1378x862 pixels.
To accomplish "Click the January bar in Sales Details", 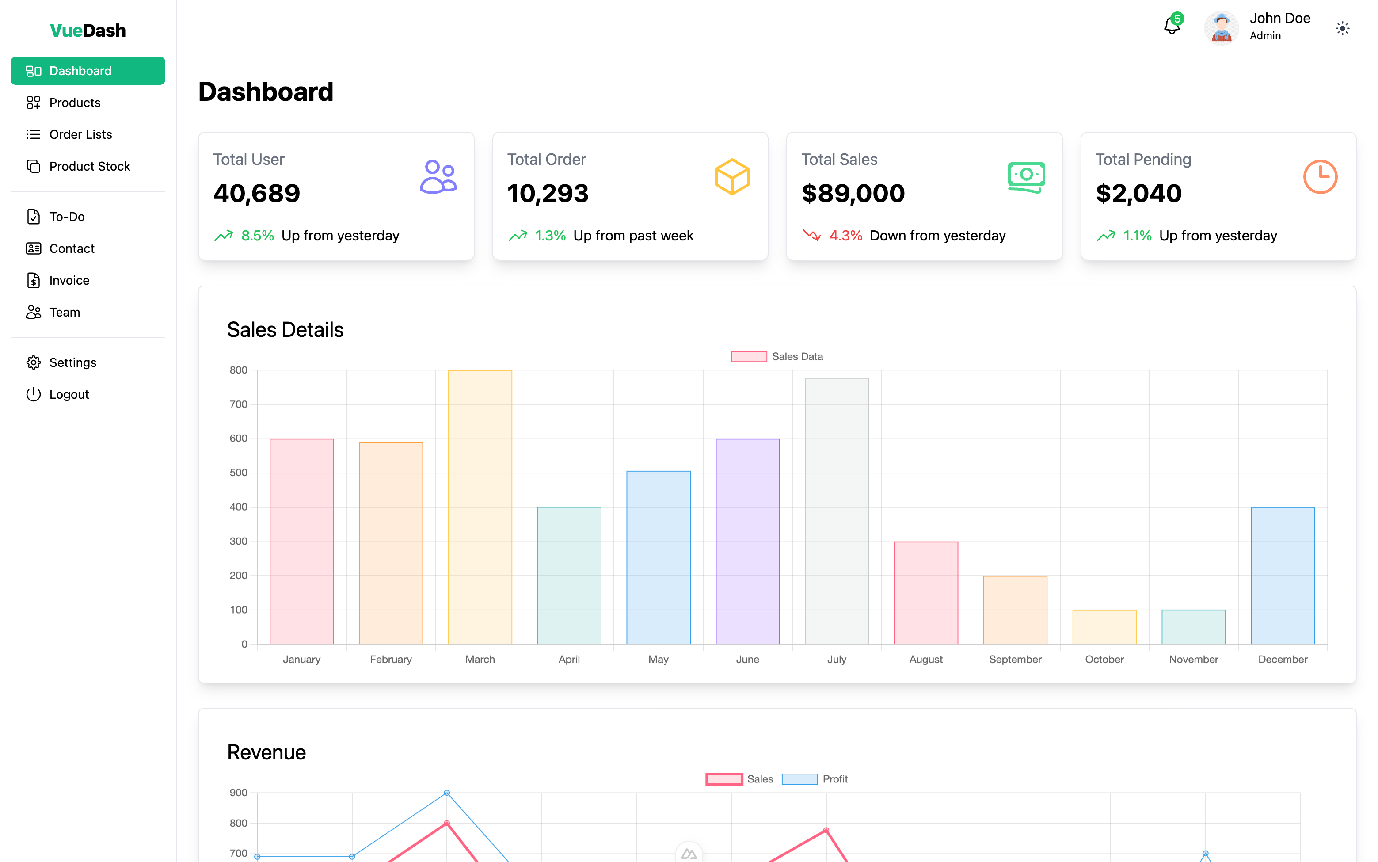I will [301, 541].
